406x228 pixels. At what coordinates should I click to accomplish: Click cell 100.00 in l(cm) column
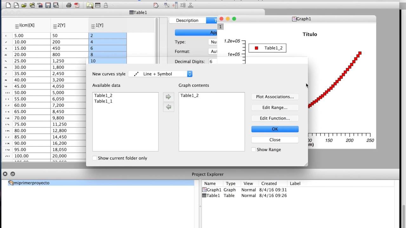[31, 156]
